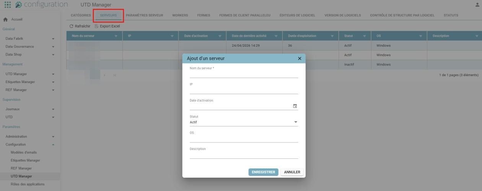Open filter for OS column
Screen dimensions: 482x191
(421, 36)
